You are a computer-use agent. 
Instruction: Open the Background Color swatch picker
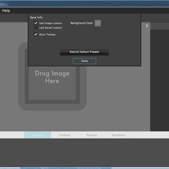tap(98, 23)
